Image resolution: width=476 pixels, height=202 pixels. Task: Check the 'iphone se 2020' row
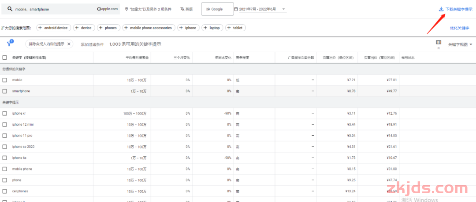click(4, 147)
